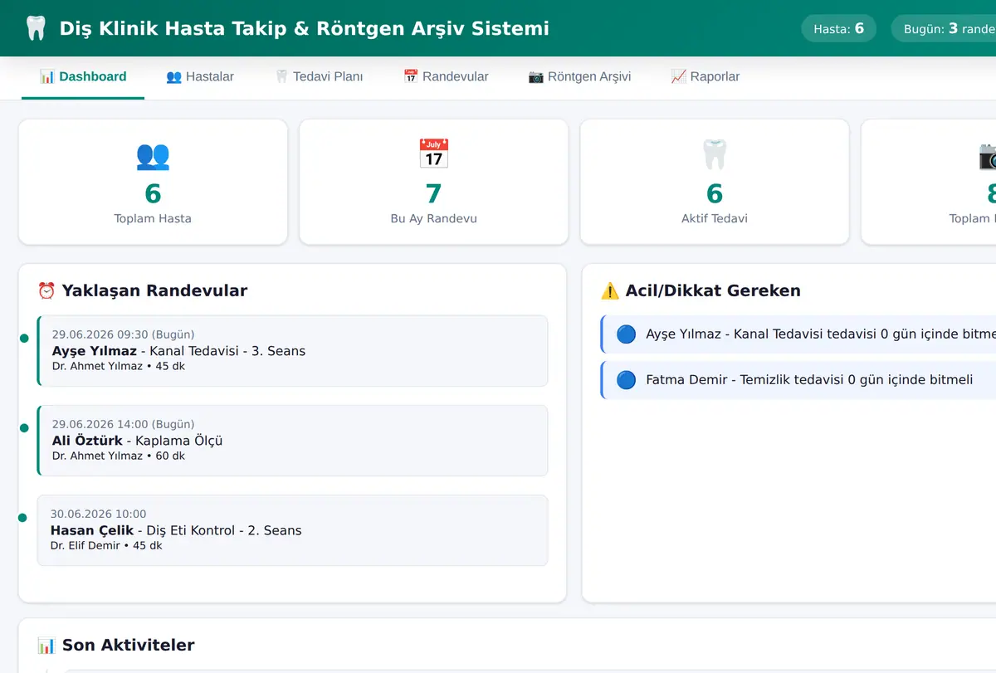Open the Toplam Hasta stat card
Screen dimensions: 996x673
pos(153,182)
